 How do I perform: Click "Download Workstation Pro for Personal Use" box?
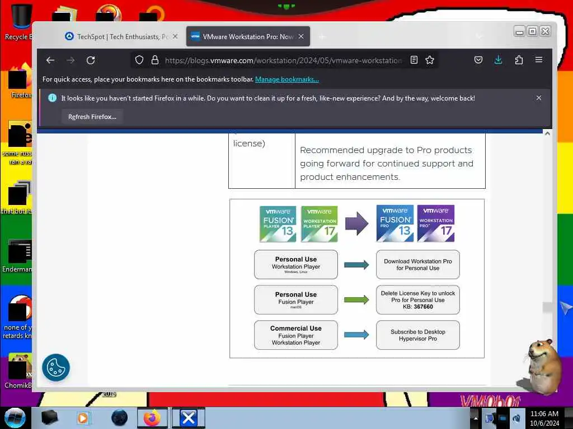(417, 264)
